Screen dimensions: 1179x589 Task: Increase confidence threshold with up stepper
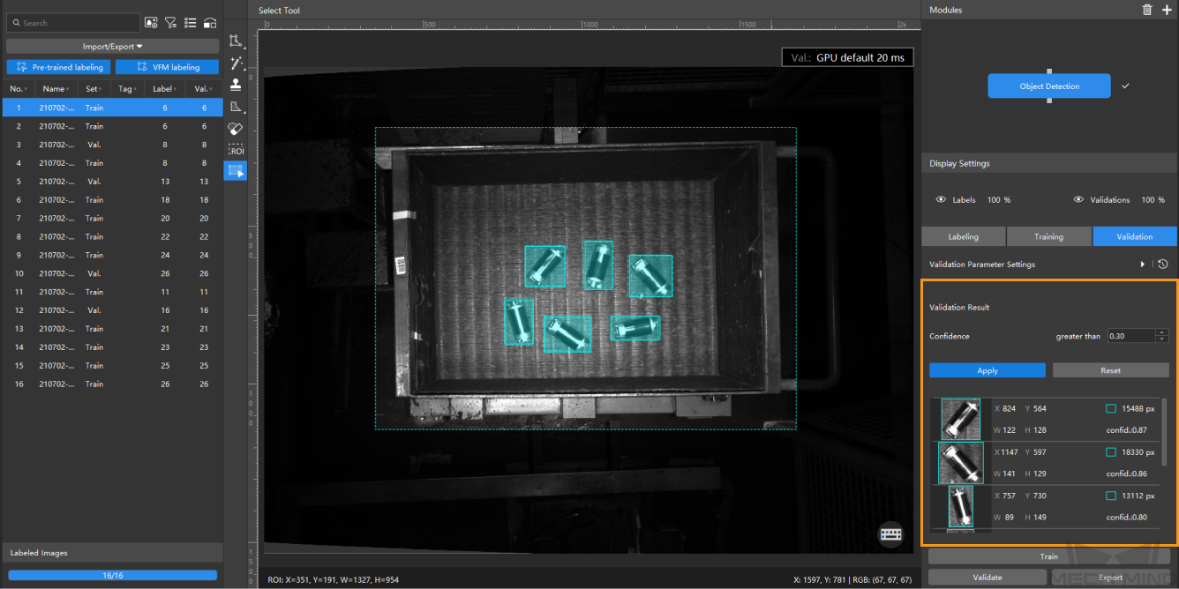1162,332
